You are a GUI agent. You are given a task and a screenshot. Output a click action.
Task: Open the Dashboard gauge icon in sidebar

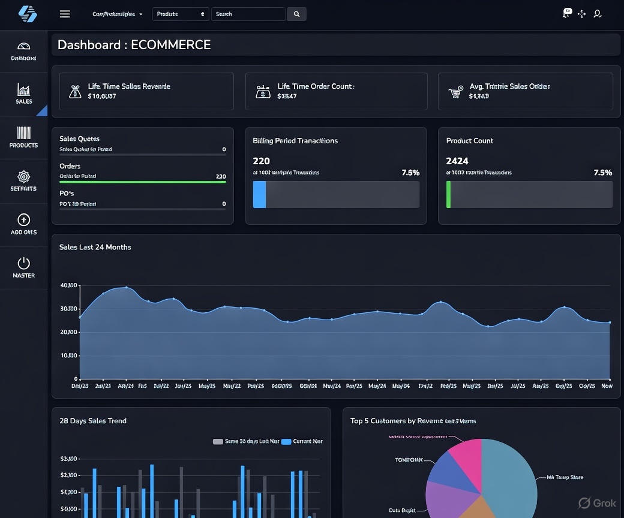tap(23, 47)
